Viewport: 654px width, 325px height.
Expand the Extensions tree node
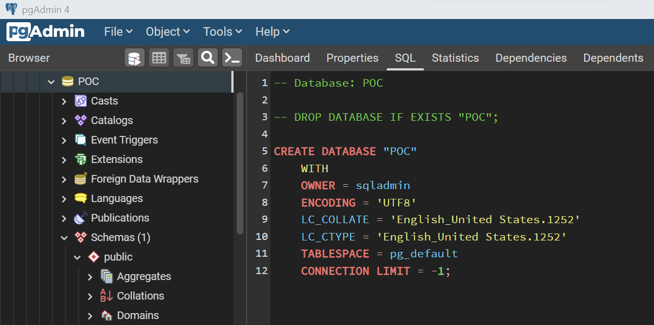(64, 160)
